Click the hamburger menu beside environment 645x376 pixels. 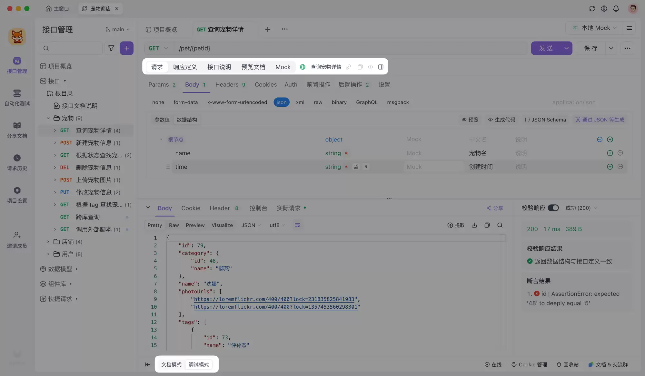pyautogui.click(x=629, y=28)
